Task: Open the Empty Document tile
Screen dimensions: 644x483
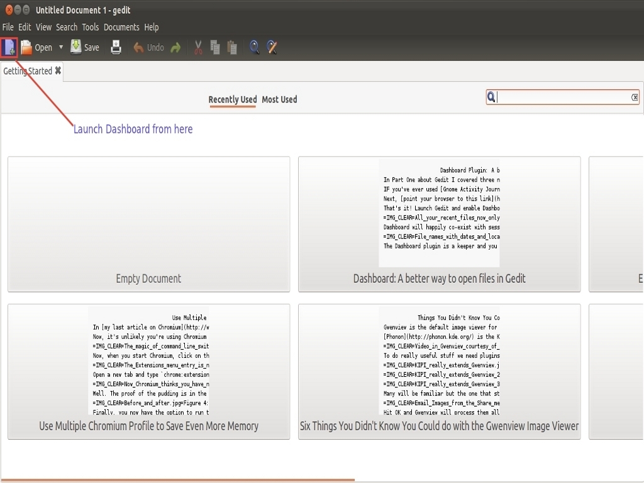Action: point(148,225)
